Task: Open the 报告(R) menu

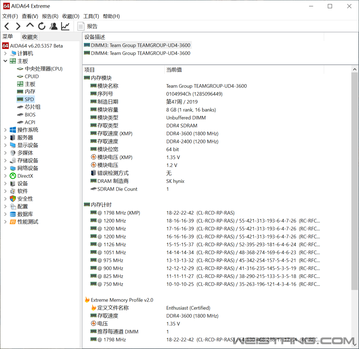Action: point(50,16)
